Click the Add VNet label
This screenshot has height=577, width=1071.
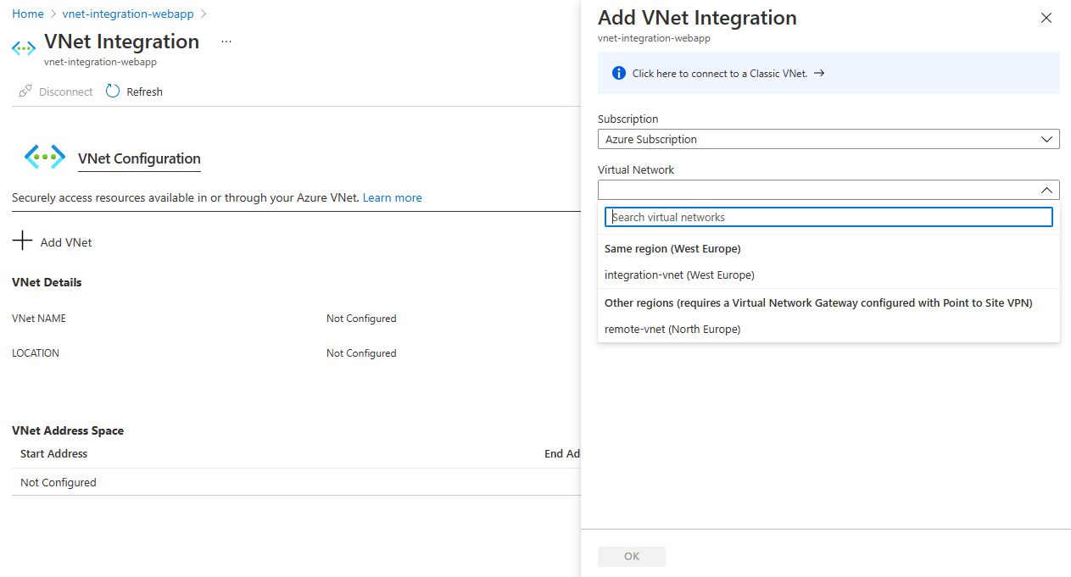point(66,242)
